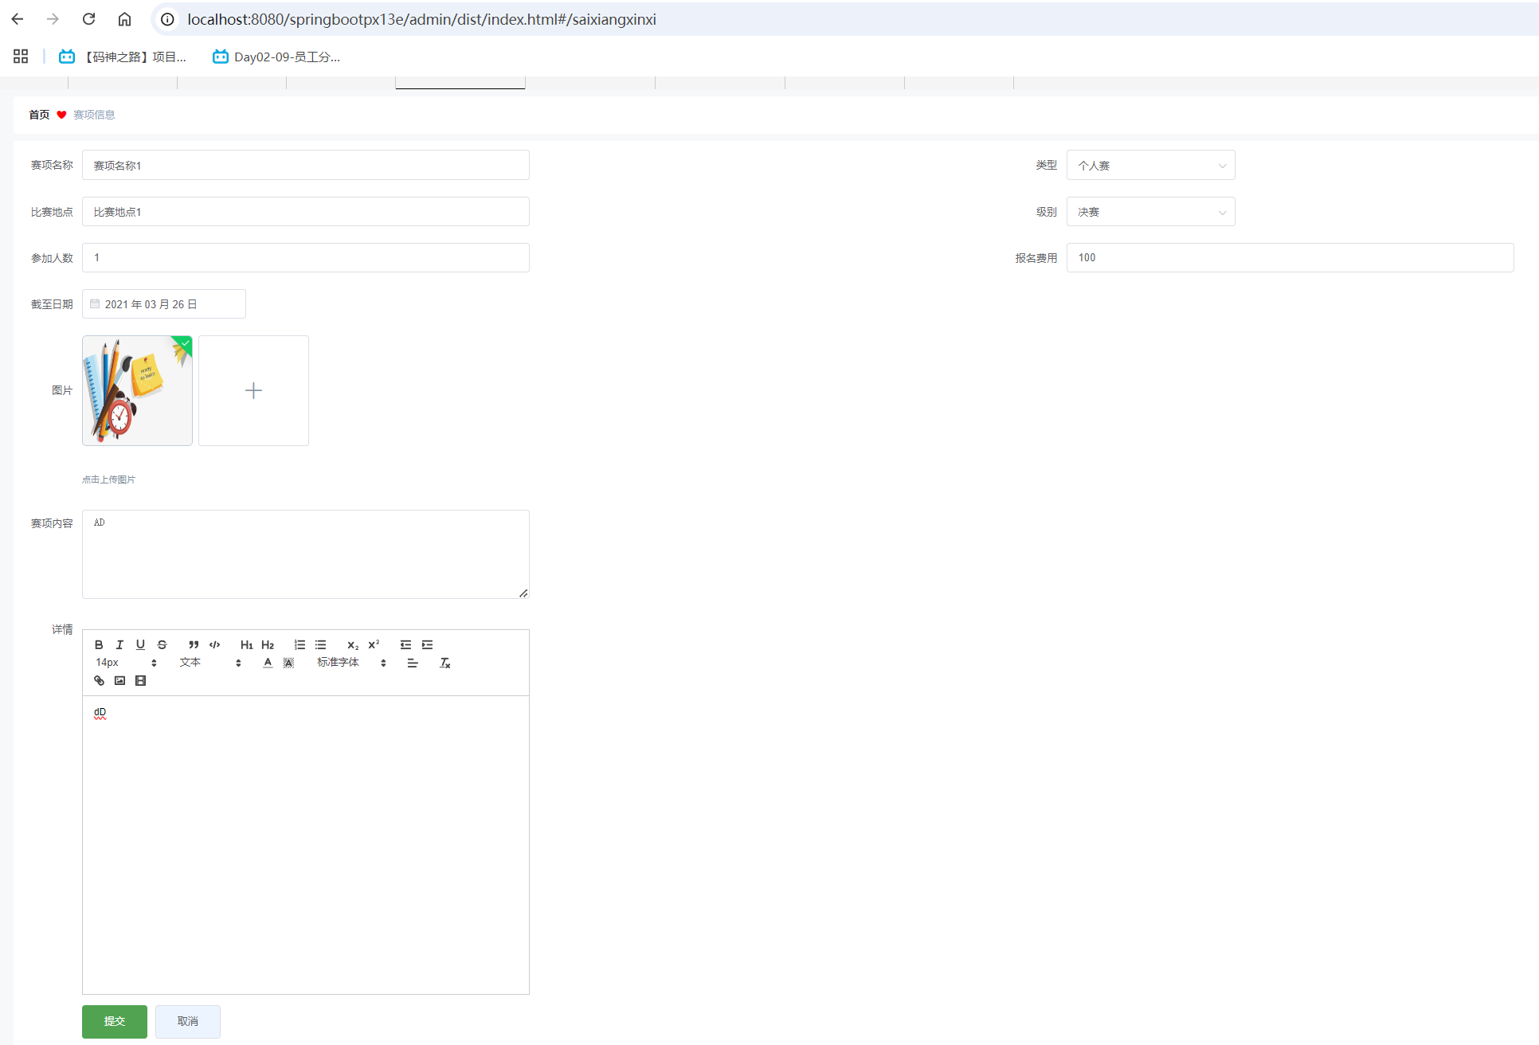Click the browser address bar URL
This screenshot has width=1539, height=1045.
pyautogui.click(x=421, y=19)
